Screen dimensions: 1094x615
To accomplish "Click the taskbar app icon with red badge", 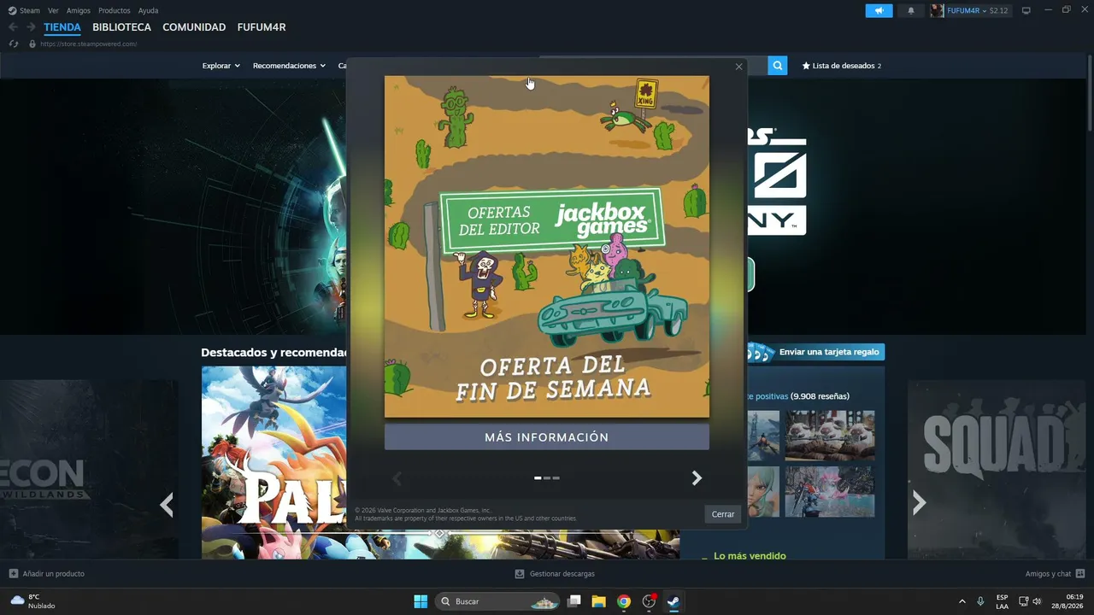I will pyautogui.click(x=649, y=601).
